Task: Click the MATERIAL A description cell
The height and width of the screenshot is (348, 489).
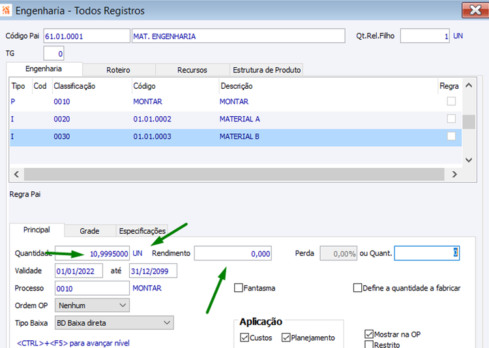Action: tap(239, 119)
